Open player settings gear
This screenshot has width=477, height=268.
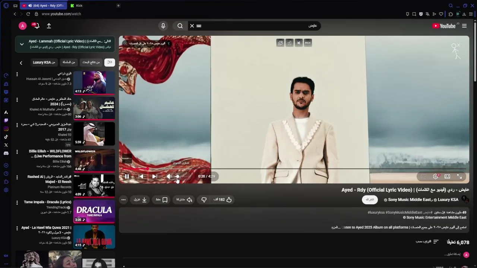click(x=436, y=176)
